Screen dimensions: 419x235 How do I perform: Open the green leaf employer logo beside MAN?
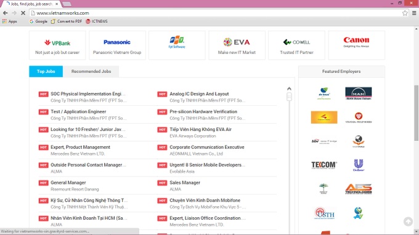tap(324, 94)
